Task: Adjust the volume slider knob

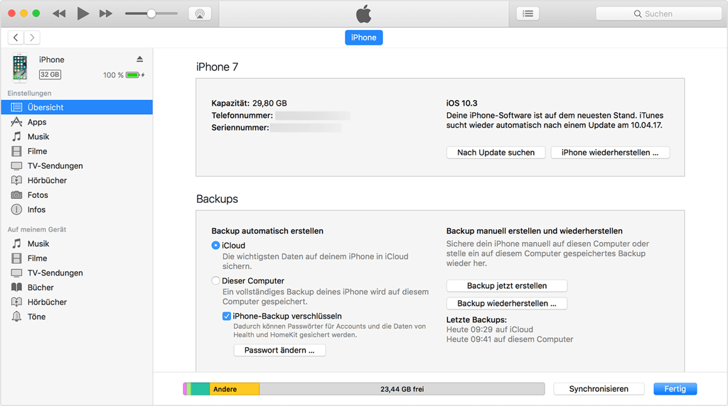Action: click(x=151, y=13)
